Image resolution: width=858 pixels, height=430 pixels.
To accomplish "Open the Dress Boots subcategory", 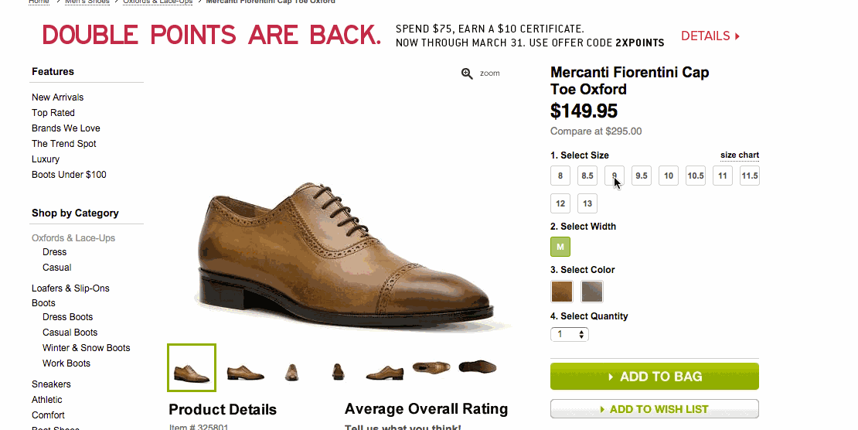I will pyautogui.click(x=68, y=316).
